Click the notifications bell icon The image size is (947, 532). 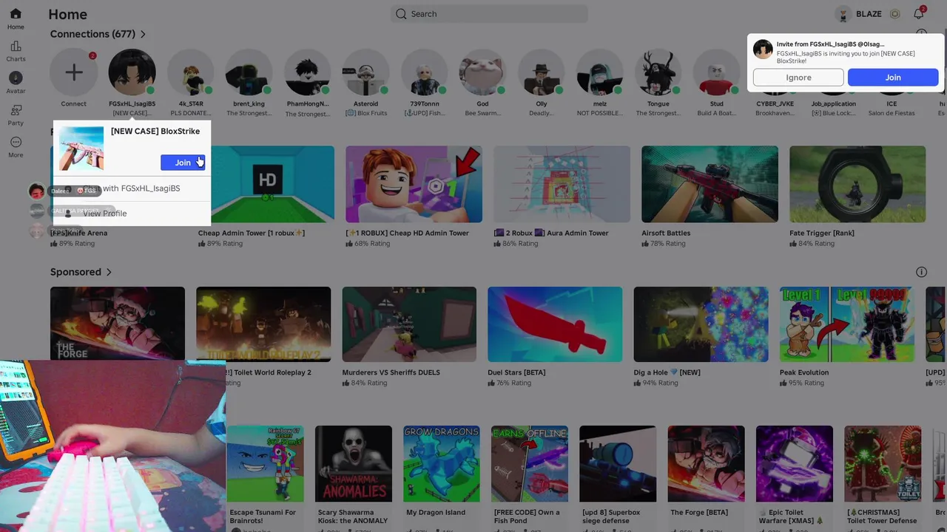tap(918, 14)
